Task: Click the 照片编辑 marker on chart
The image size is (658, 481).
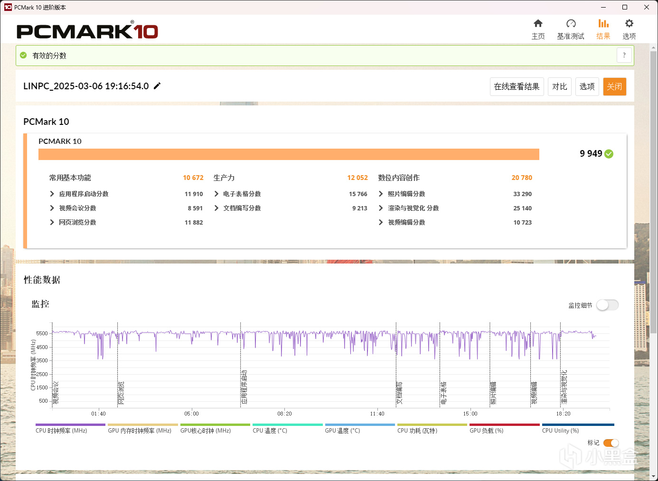Action: [493, 393]
